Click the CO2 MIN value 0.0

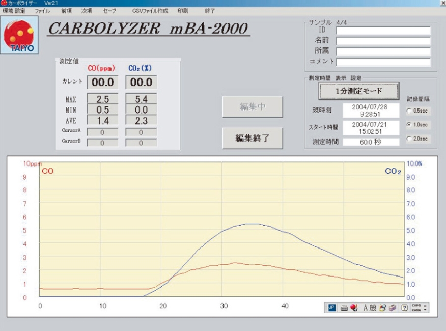point(141,110)
